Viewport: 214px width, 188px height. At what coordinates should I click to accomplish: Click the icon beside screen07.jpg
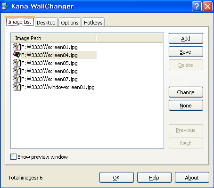[x=17, y=79]
